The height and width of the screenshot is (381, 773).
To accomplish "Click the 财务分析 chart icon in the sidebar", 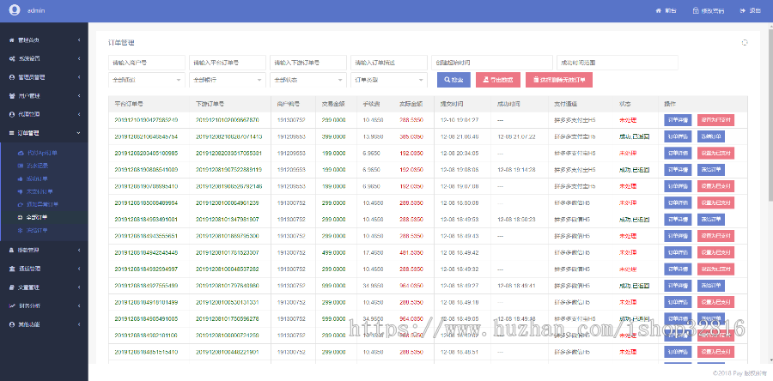I will tap(11, 305).
